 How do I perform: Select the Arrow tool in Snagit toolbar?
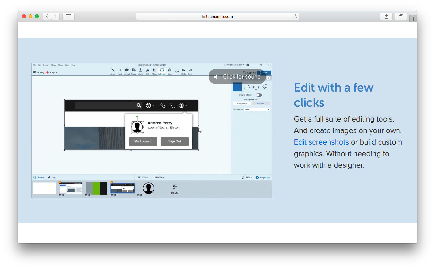point(113,71)
